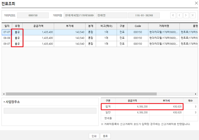Select the 유형 column header
The height and width of the screenshot is (140, 199).
17,26
